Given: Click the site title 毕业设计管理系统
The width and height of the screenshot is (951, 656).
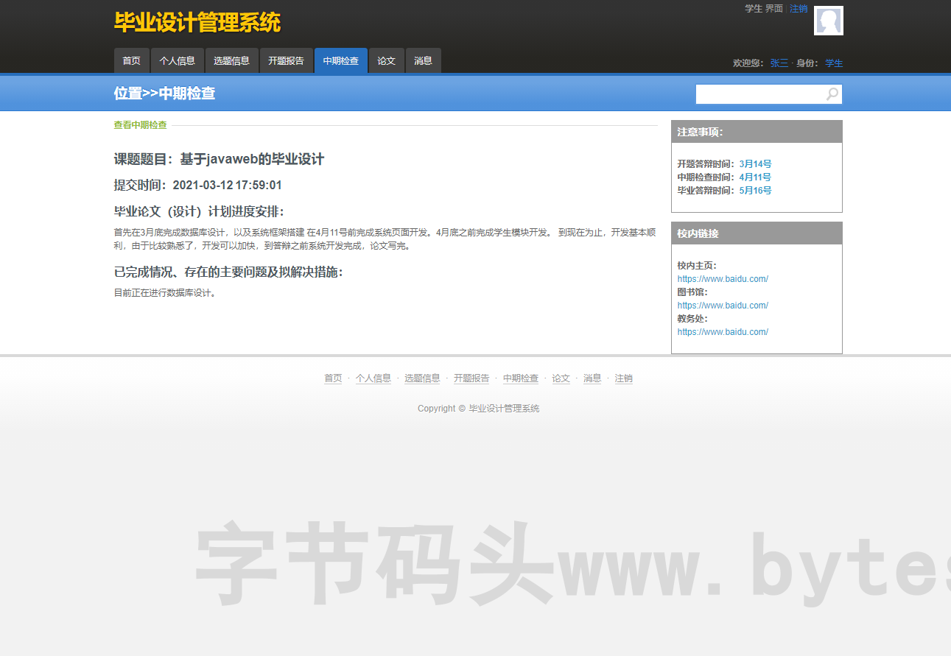Looking at the screenshot, I should (x=197, y=23).
